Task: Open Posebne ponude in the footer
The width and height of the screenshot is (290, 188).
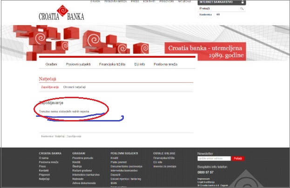Action: click(83, 158)
